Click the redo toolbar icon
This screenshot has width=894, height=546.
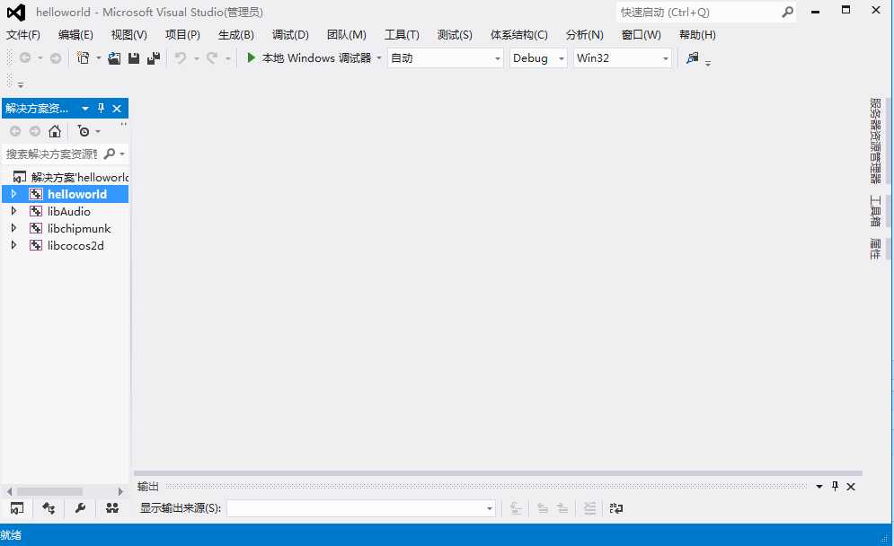pyautogui.click(x=212, y=57)
